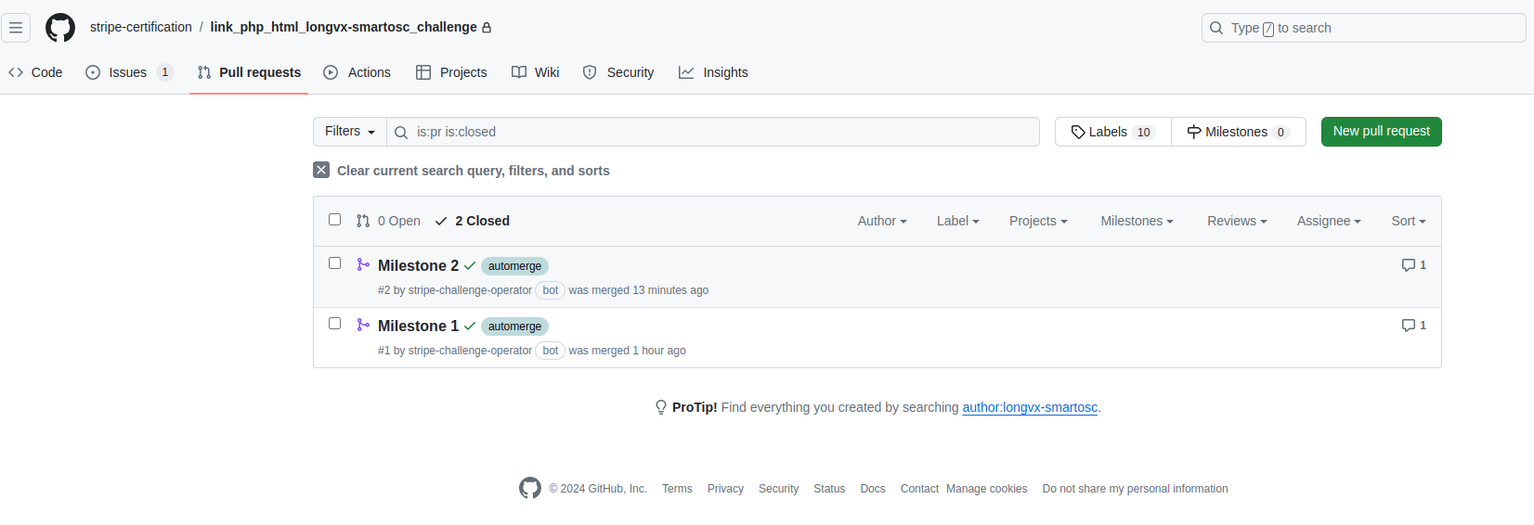1534x525 pixels.
Task: Click automerge label on Milestone 2
Action: pos(514,266)
